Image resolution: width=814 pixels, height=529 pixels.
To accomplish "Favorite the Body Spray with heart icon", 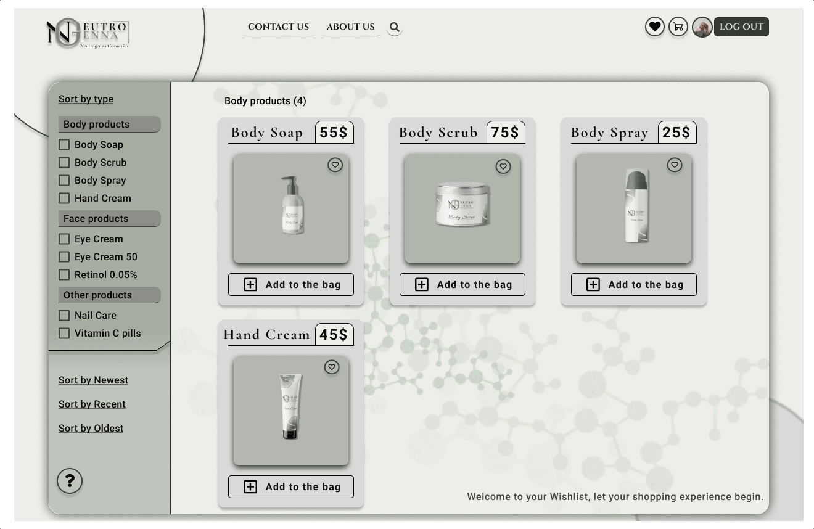I will pos(675,165).
